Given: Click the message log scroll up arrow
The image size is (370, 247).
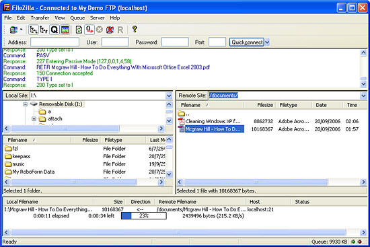Looking at the screenshot, I should pyautogui.click(x=363, y=52).
